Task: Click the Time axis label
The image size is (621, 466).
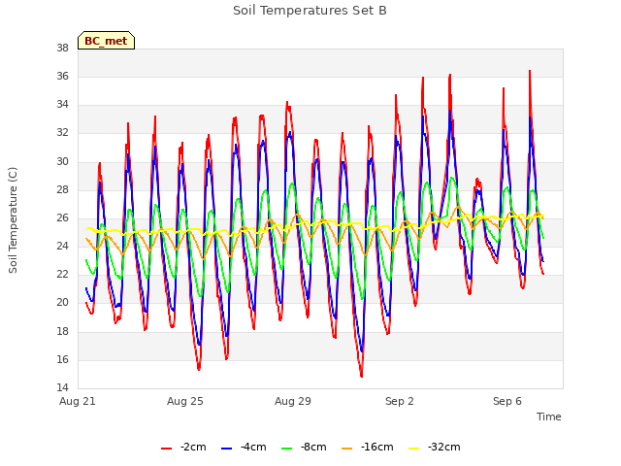Action: (549, 416)
